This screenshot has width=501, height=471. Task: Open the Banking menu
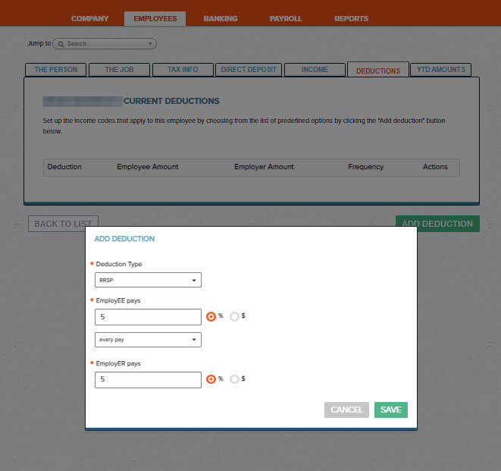tap(221, 18)
